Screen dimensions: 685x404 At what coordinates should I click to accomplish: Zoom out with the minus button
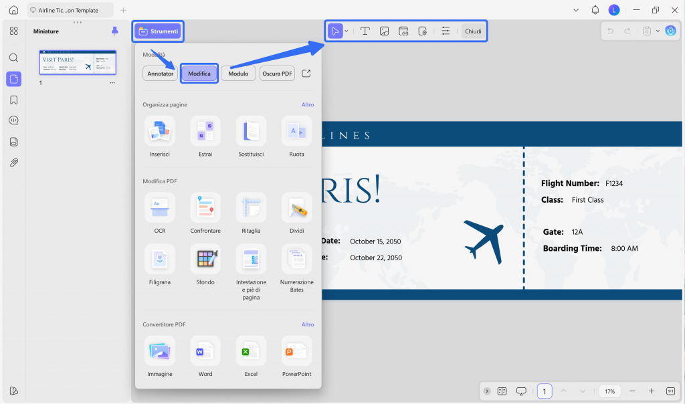point(632,391)
